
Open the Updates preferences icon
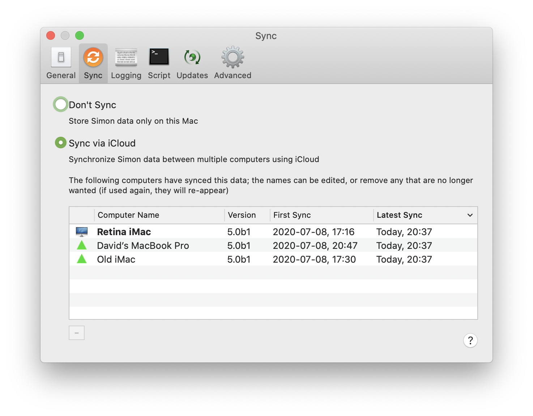tap(192, 57)
